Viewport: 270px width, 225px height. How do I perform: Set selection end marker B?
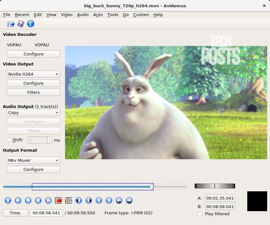69,200
